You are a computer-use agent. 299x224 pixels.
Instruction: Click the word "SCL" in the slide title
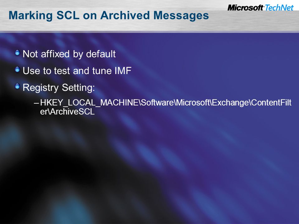[x=68, y=15]
